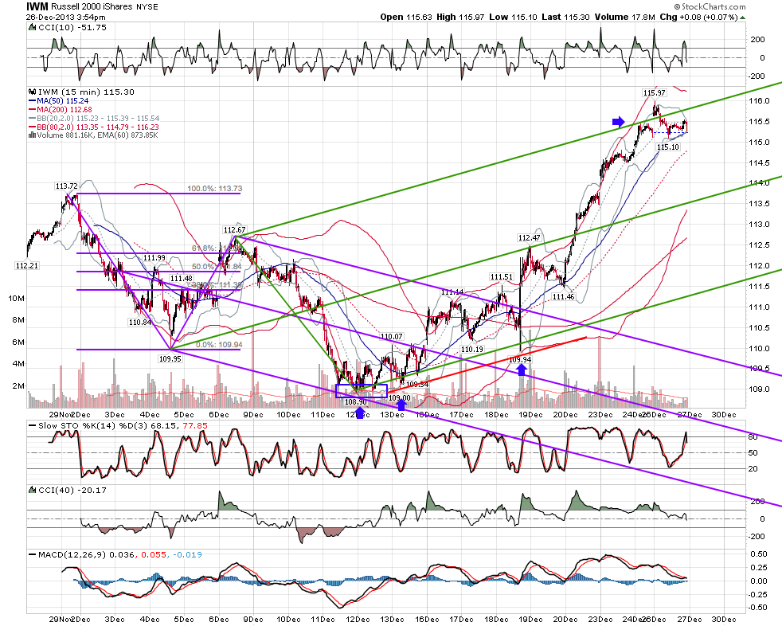Click the 115.97 high label above the candles
Screen dimensions: 782x626
(x=655, y=92)
